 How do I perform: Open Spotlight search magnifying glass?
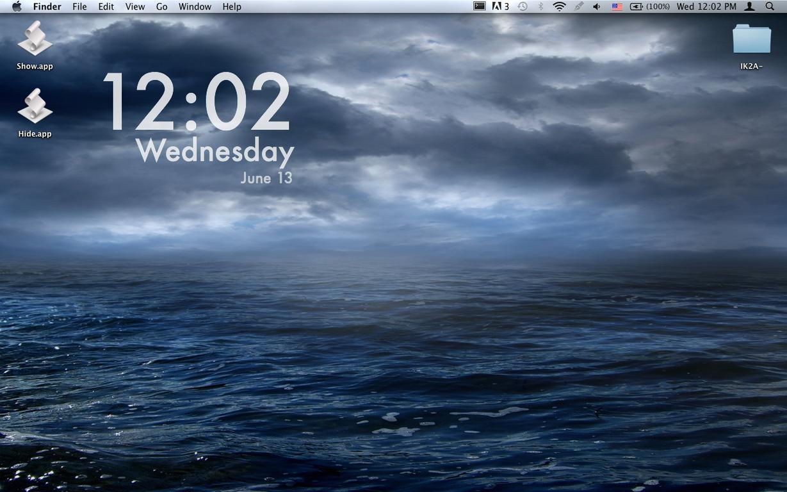[770, 6]
